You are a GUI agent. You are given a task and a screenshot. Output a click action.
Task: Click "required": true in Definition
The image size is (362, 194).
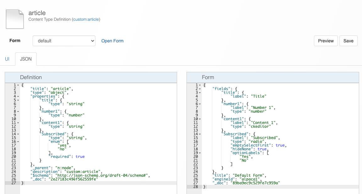click(x=67, y=157)
